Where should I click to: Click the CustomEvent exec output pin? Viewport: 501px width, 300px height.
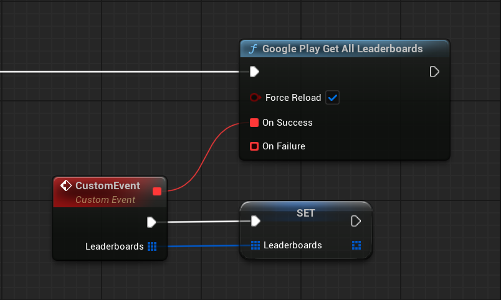point(151,222)
